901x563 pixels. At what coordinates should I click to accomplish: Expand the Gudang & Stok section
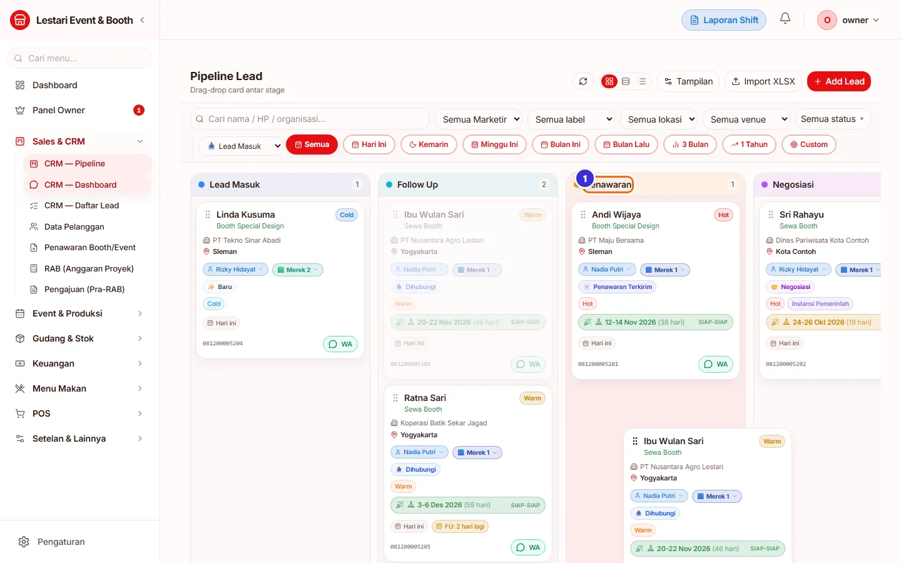point(79,338)
